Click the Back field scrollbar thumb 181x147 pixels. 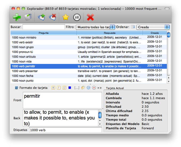pos(100,115)
